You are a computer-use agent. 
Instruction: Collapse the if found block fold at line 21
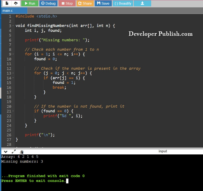click(x=13, y=111)
